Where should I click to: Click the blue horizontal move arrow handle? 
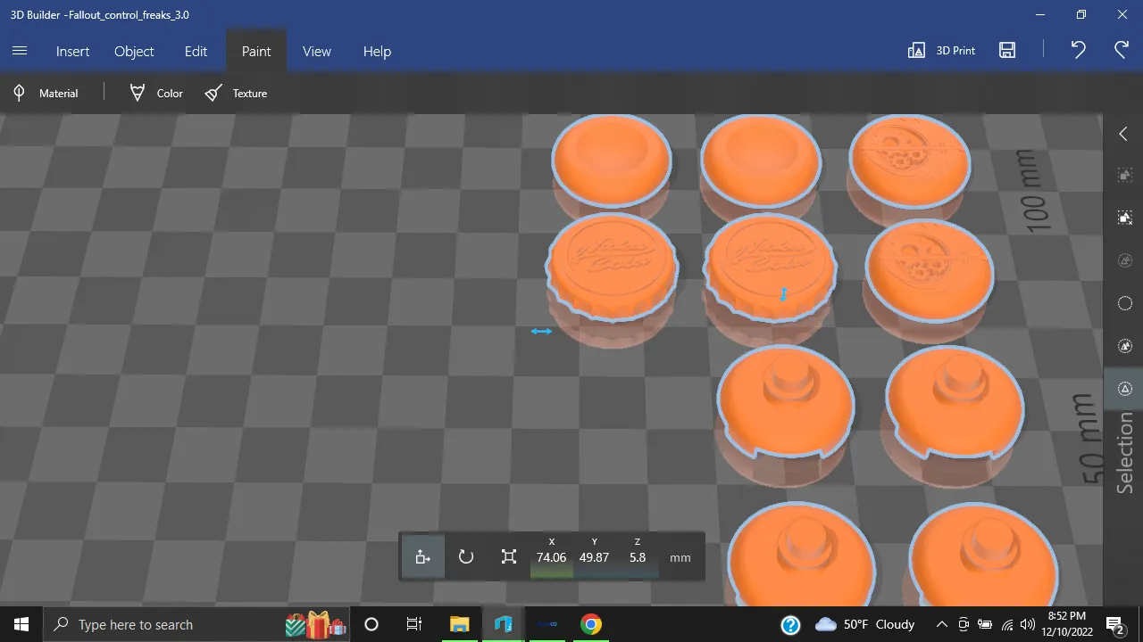541,332
